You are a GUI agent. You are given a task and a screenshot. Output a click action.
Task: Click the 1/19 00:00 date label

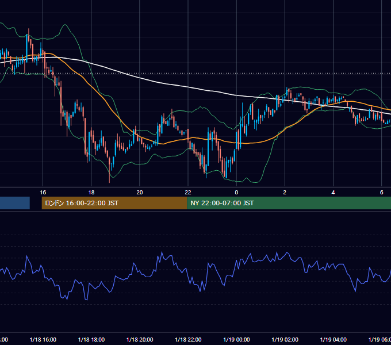pos(236,340)
